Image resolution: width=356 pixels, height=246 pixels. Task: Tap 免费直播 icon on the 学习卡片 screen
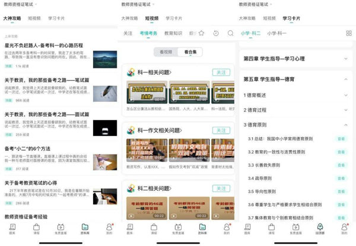tap(295, 228)
